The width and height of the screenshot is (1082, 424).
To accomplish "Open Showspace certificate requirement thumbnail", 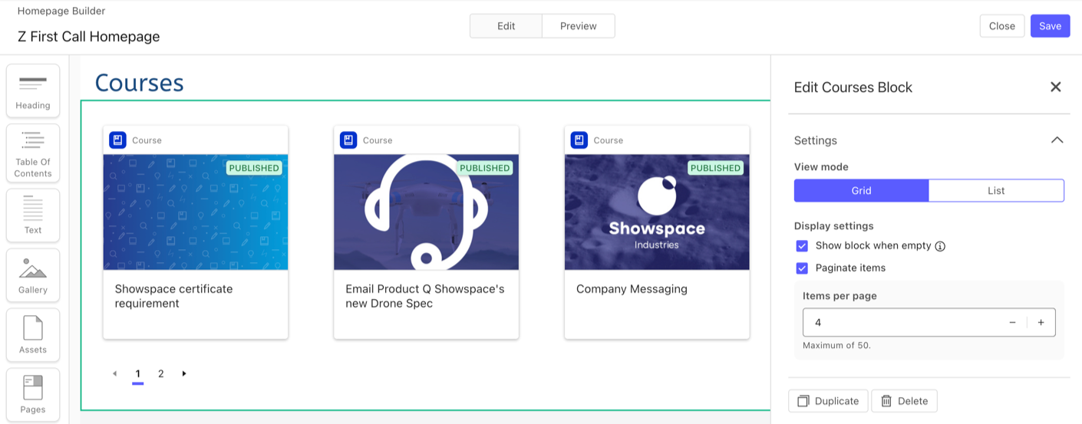I will click(x=196, y=212).
